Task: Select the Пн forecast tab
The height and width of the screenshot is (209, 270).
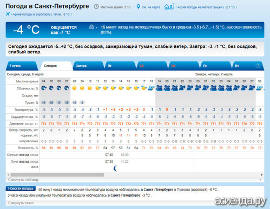Action: point(215,66)
